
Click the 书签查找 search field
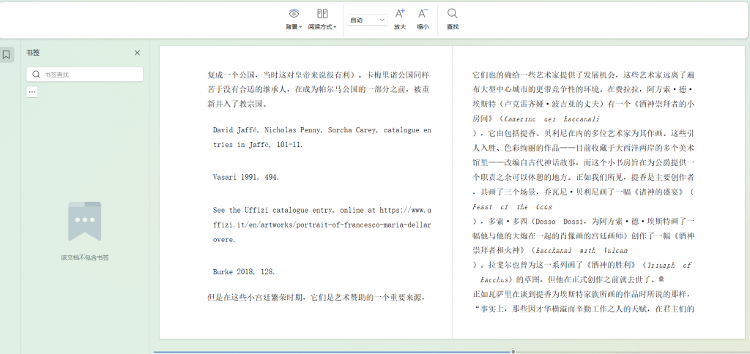(x=85, y=75)
